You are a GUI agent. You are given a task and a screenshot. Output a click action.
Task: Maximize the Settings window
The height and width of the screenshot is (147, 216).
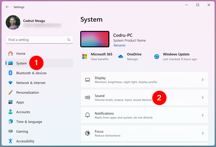pos(198,5)
